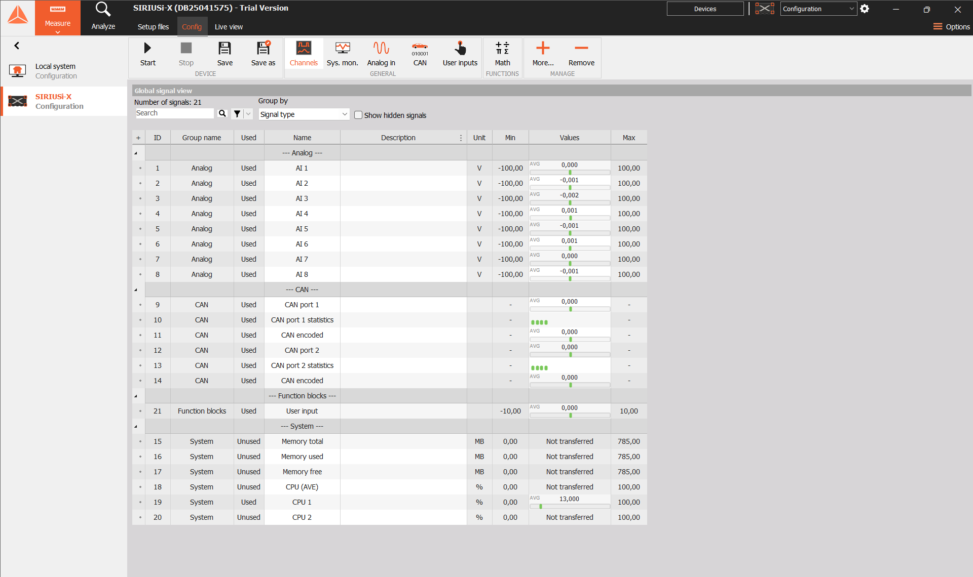The width and height of the screenshot is (973, 577).
Task: Open the Options menu button
Action: [951, 27]
